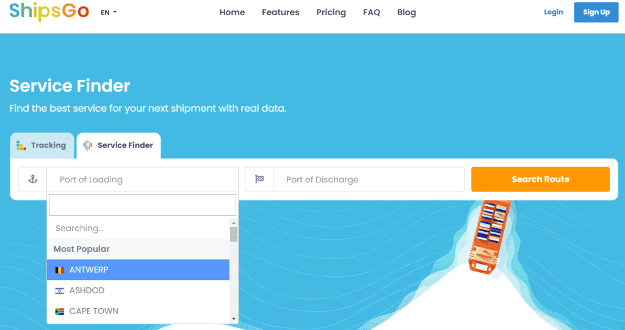The image size is (625, 330).
Task: Click the Israel flag next to ASHDOD
Action: coord(59,290)
